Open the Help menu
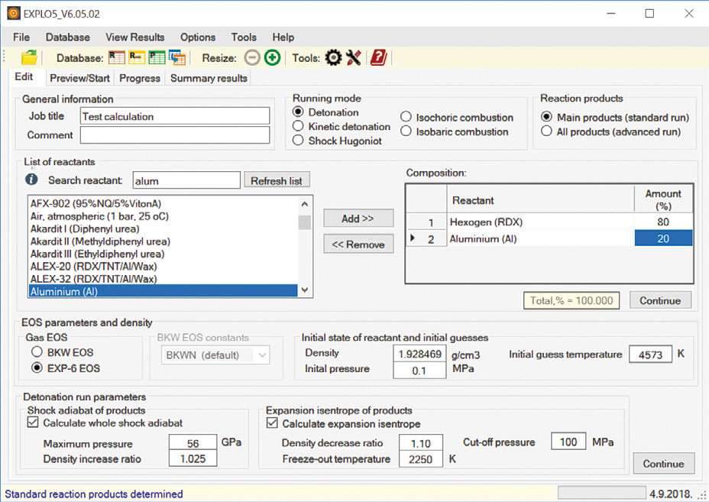This screenshot has width=709, height=502. pyautogui.click(x=283, y=37)
